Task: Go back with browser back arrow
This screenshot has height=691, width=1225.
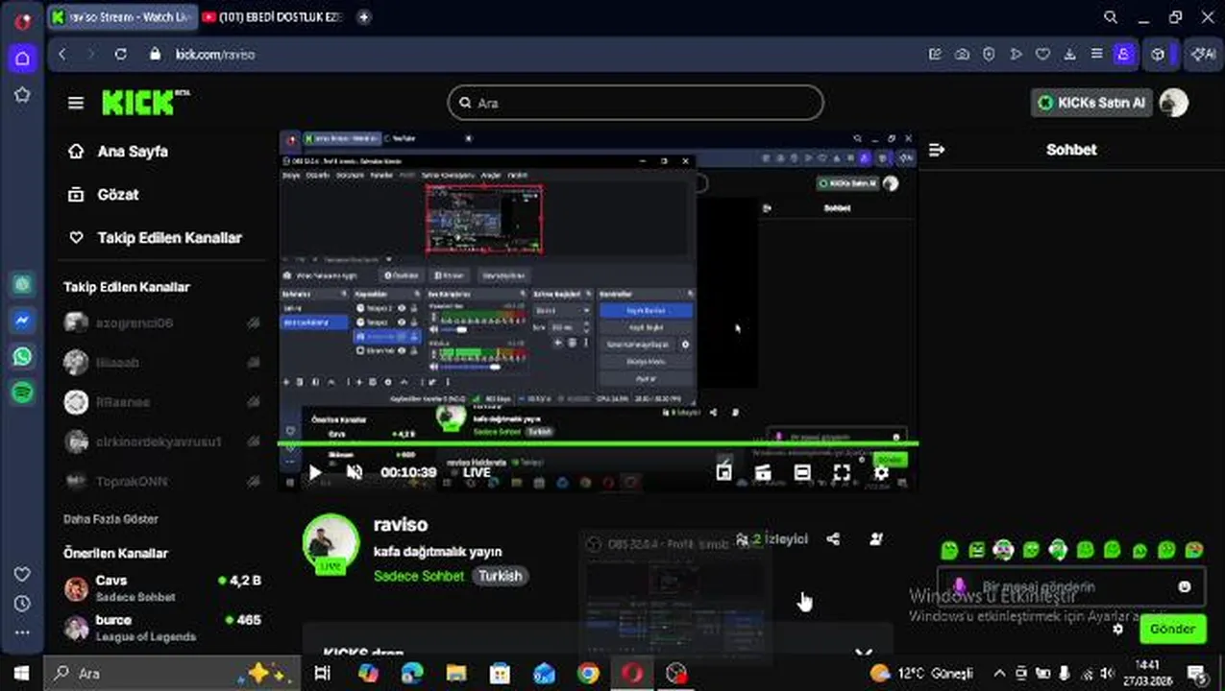Action: click(x=62, y=55)
